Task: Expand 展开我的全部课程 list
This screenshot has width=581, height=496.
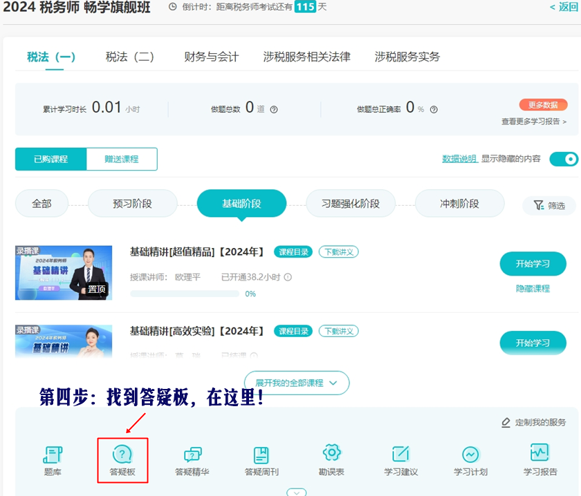Action: pos(296,383)
